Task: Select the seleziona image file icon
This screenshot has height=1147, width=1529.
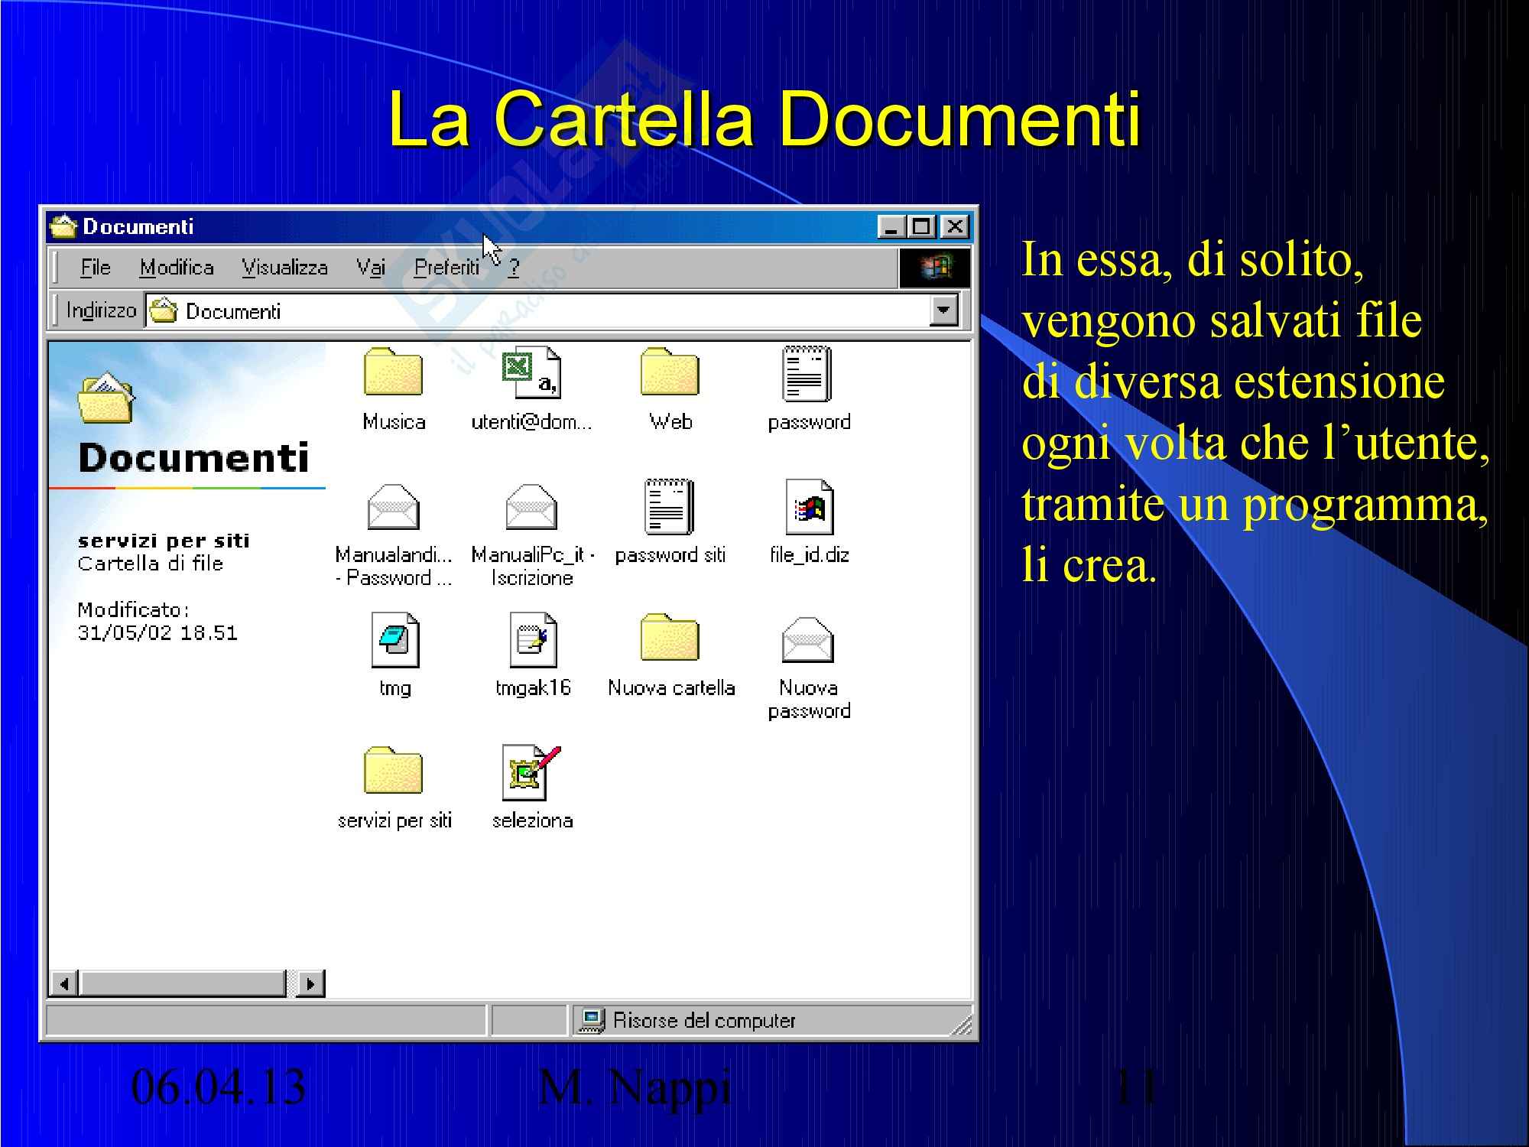Action: [x=531, y=772]
